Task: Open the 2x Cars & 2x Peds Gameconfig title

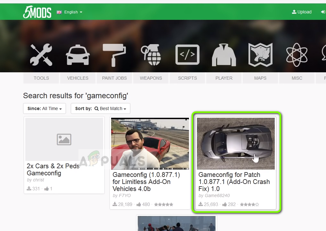Action: [x=53, y=170]
